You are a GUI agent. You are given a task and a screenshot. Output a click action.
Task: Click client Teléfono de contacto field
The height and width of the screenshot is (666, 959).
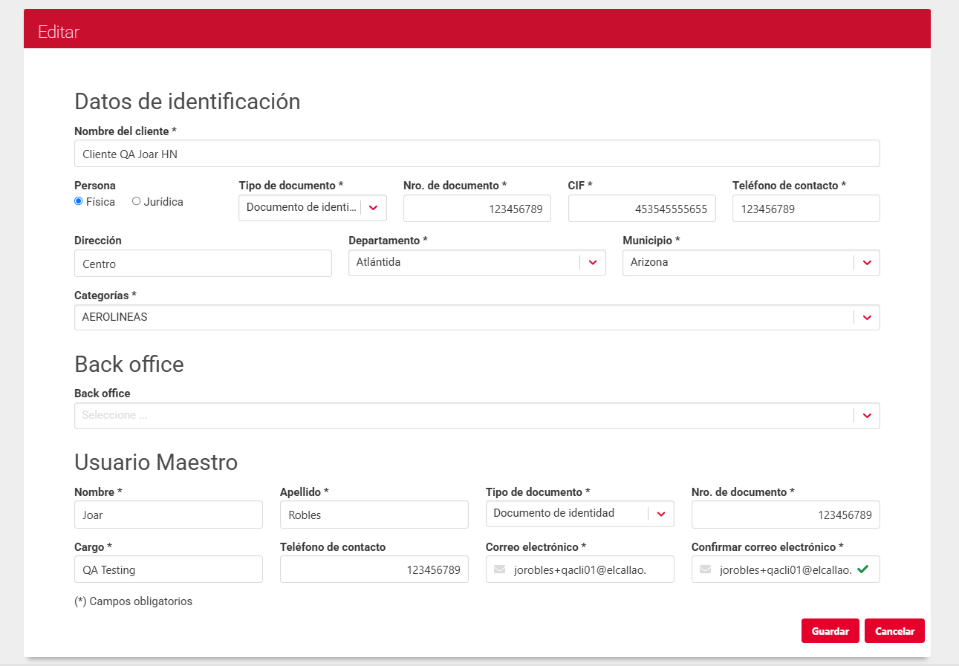(x=806, y=209)
